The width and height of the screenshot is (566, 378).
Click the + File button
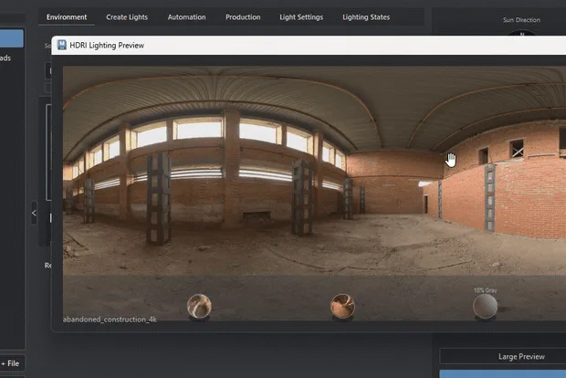[11, 363]
